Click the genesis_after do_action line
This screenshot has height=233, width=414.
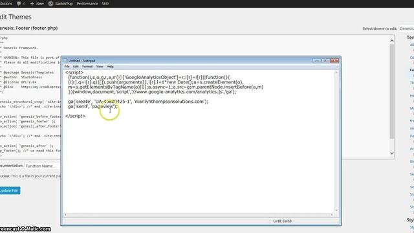point(27,146)
